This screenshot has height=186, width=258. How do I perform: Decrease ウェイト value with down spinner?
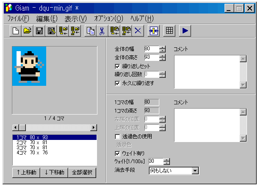166,163
